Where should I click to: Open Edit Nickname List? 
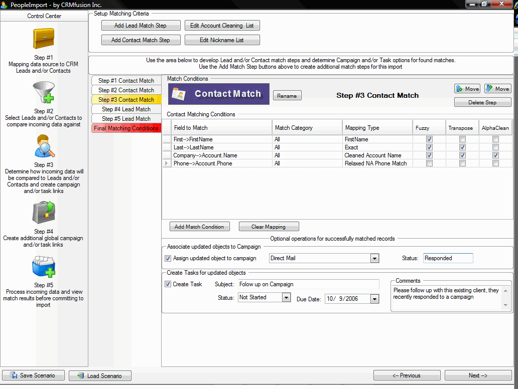222,40
